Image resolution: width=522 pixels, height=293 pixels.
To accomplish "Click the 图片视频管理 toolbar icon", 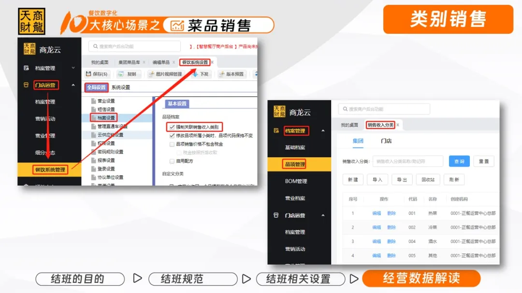I will click(x=151, y=74).
